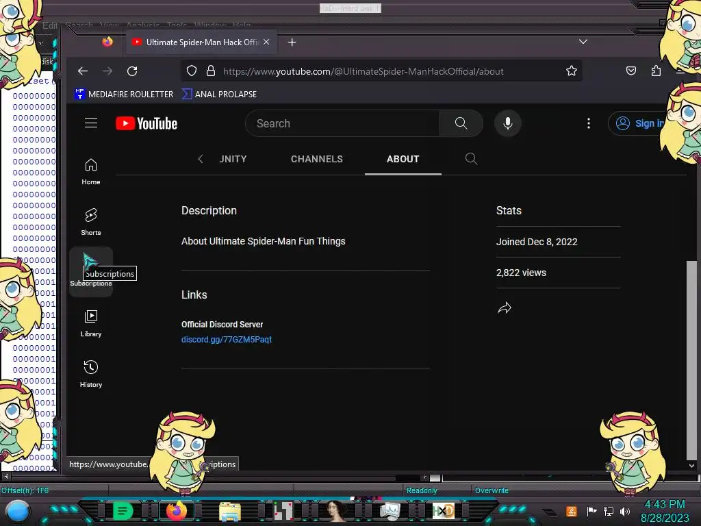Open tracking protection shield icon

[x=192, y=71]
